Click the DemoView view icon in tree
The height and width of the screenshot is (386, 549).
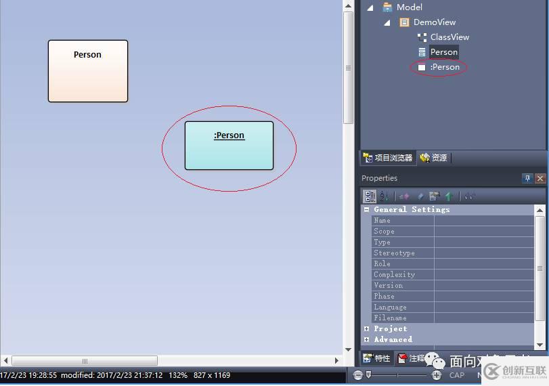pos(404,22)
